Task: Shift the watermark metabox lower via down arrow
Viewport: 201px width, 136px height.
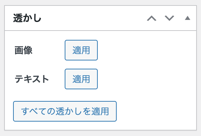Action: pos(169,18)
